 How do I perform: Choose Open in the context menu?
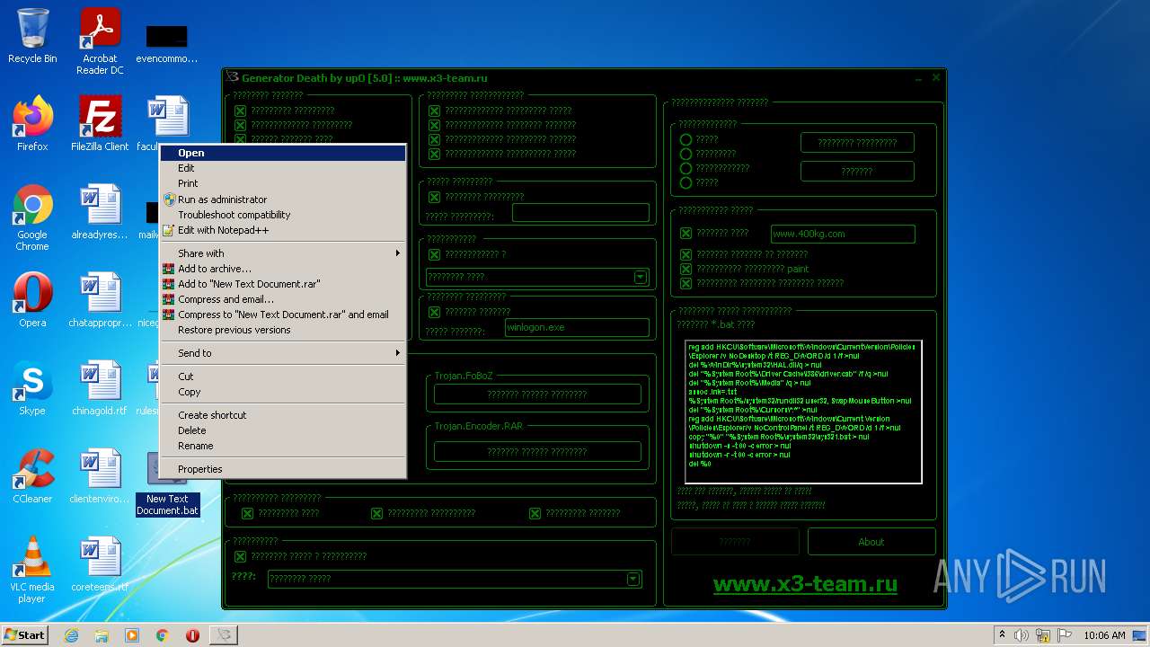click(283, 153)
